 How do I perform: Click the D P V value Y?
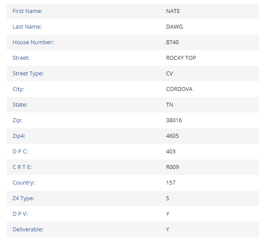168,214
